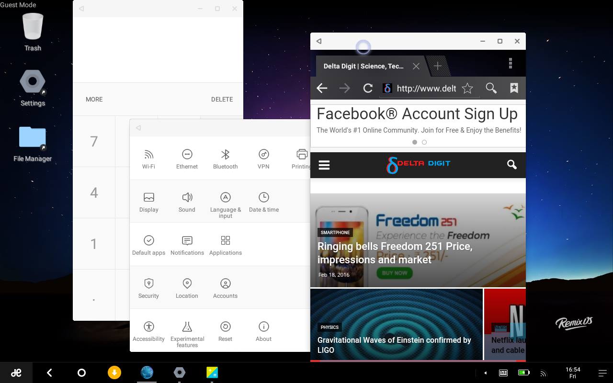The image size is (613, 383).
Task: Switch to Settings app in taskbar
Action: tap(179, 372)
